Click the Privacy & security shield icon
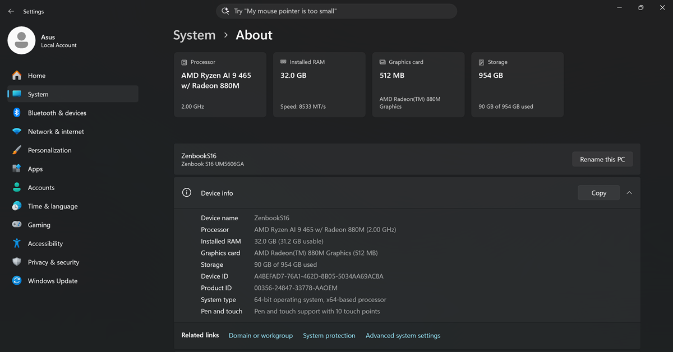Screen dimensions: 673x352 pos(17,262)
